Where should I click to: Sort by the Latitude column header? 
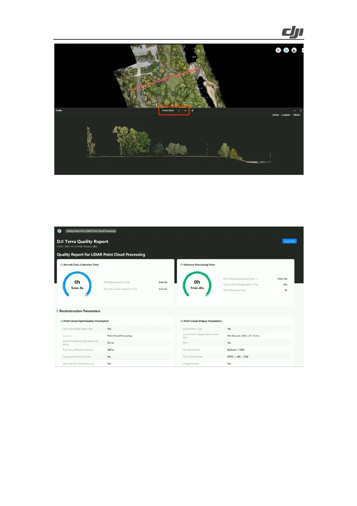click(x=276, y=115)
